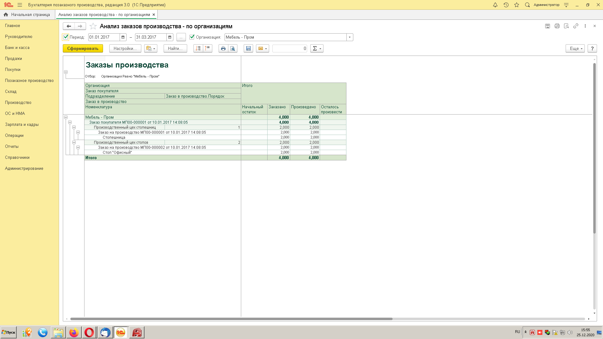603x339 pixels.
Task: Open Позаказное производство section
Action: tap(29, 80)
